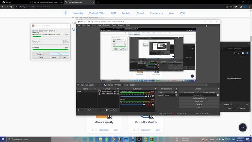Move source up in Sources panel
Viewport: 252px width, 142px height.
(x=111, y=110)
